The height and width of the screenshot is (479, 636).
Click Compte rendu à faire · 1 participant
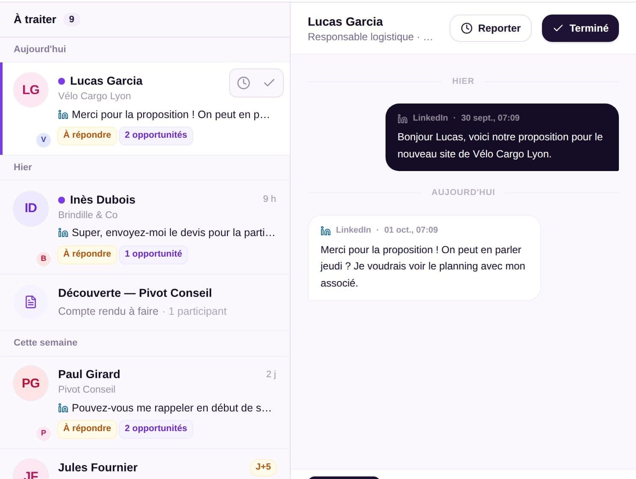pos(142,311)
